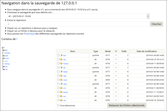The width and height of the screenshot is (167, 111).
Task: Select opt in the directory tree
Action: 6,56
